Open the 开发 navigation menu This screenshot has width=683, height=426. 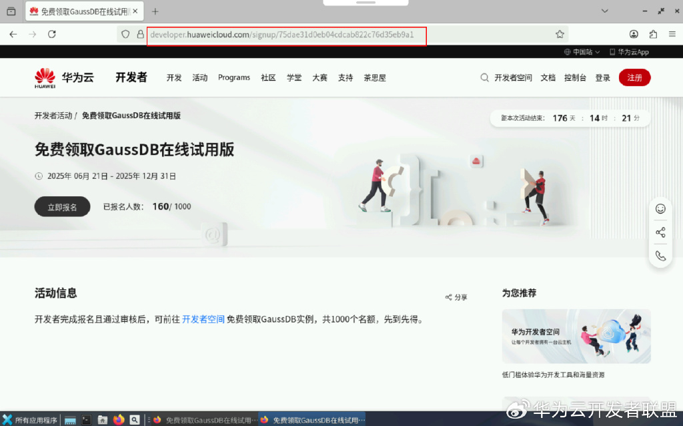click(174, 77)
